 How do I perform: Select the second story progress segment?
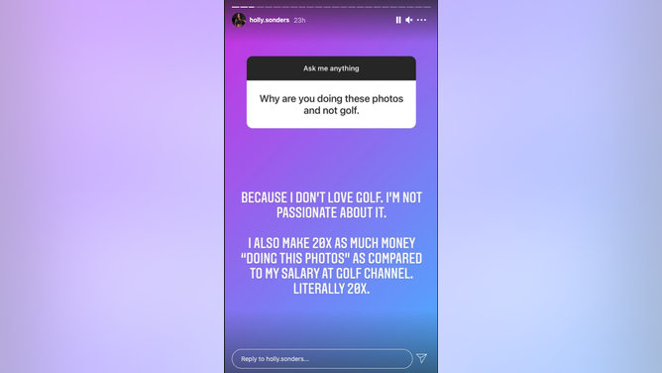pyautogui.click(x=244, y=7)
